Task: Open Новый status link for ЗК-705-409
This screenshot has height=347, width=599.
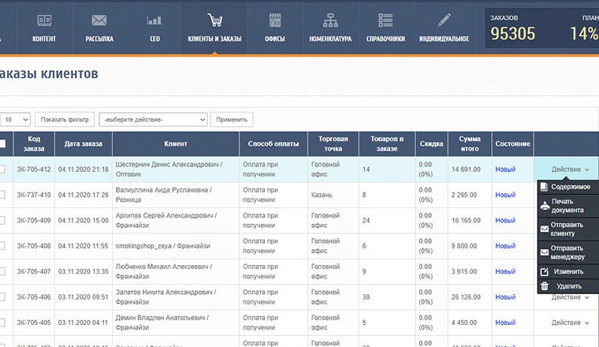Action: pyautogui.click(x=505, y=221)
